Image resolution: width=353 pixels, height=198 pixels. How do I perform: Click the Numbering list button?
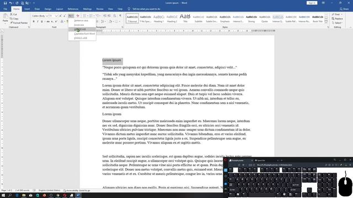click(91, 16)
